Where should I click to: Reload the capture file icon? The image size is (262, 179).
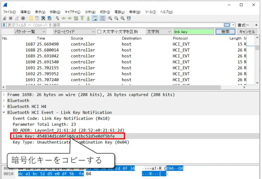coord(49,18)
